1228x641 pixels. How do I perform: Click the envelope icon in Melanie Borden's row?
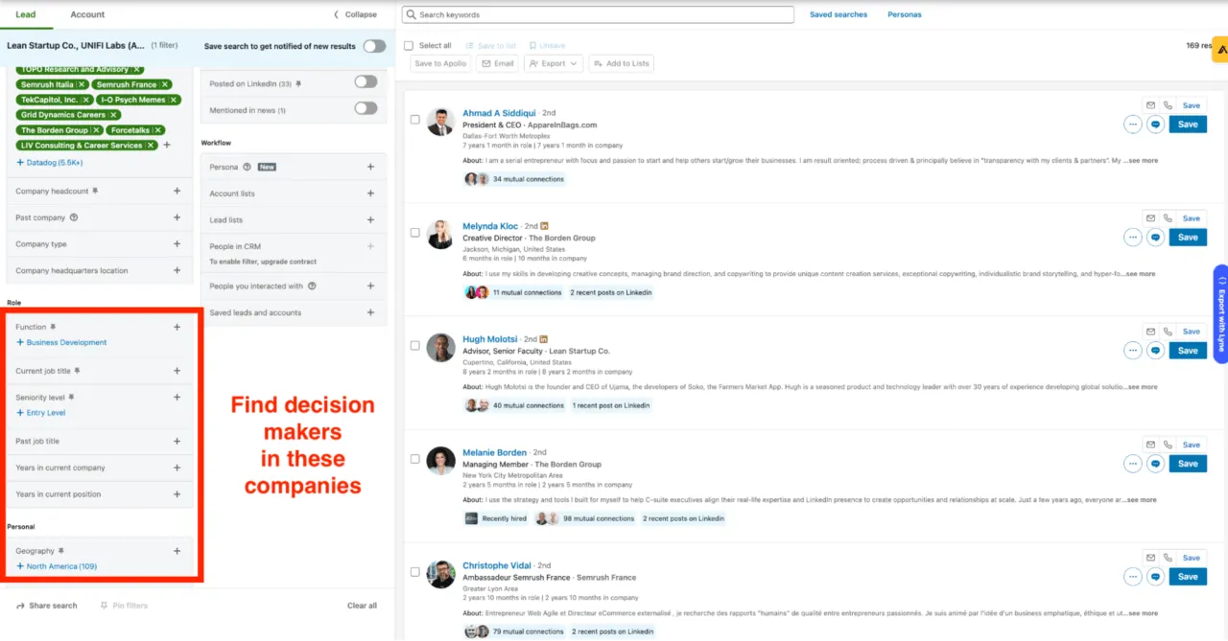[1150, 445]
